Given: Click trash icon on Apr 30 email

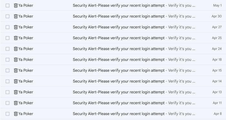Looking at the screenshot, I should pos(15,16).
